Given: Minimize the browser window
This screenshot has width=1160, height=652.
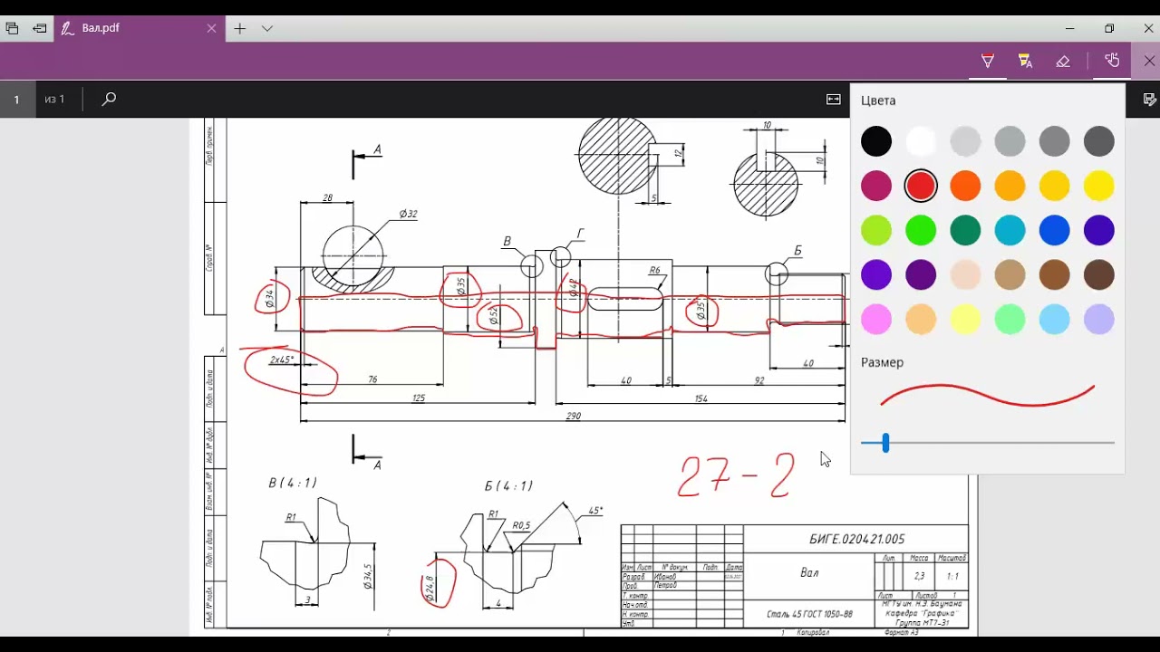Looking at the screenshot, I should [1069, 28].
